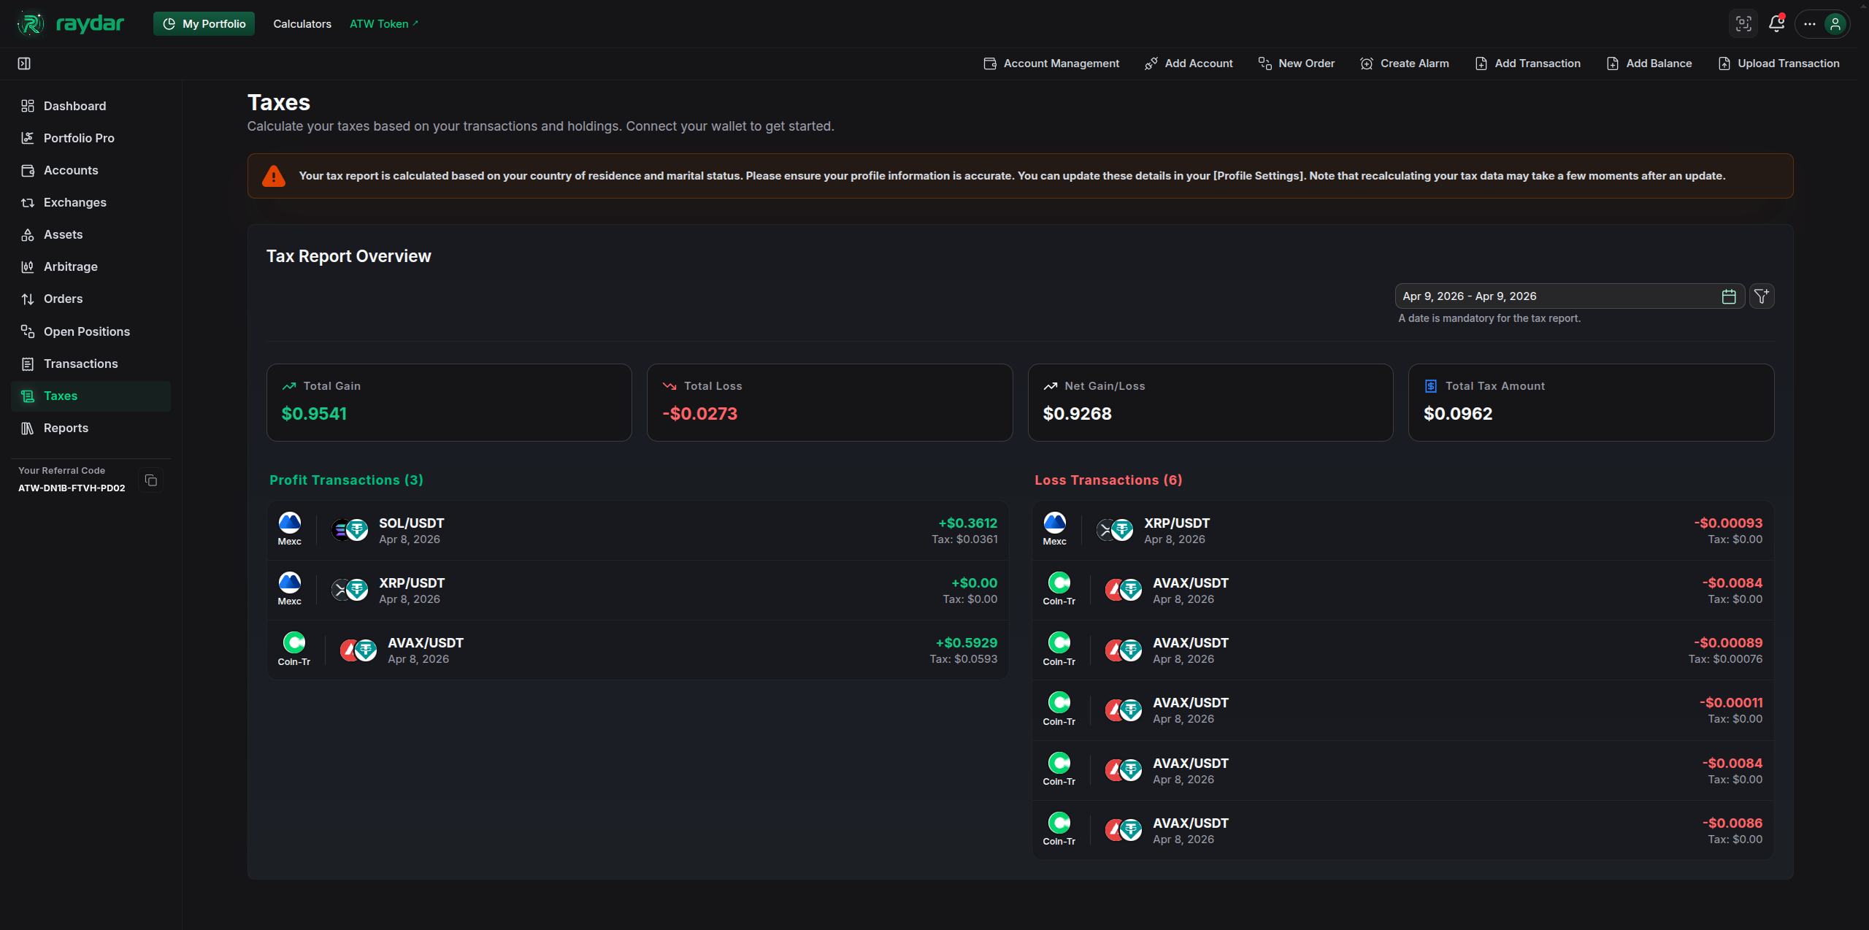Click Create Alarm
The image size is (1869, 930).
pos(1405,64)
